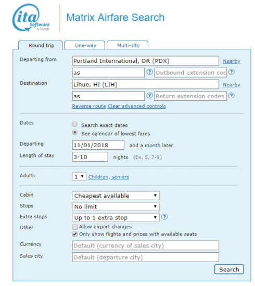Click Nearby link next to Destination
Viewport: 255px width, 286px height.
point(232,85)
